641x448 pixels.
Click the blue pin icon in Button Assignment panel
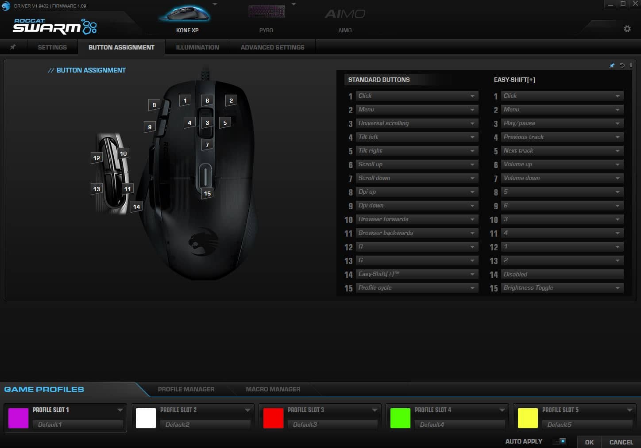612,65
